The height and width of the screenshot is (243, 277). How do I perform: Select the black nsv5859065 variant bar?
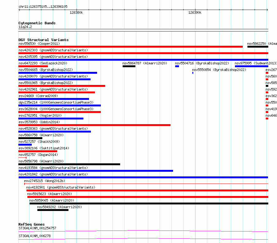(x=149, y=203)
